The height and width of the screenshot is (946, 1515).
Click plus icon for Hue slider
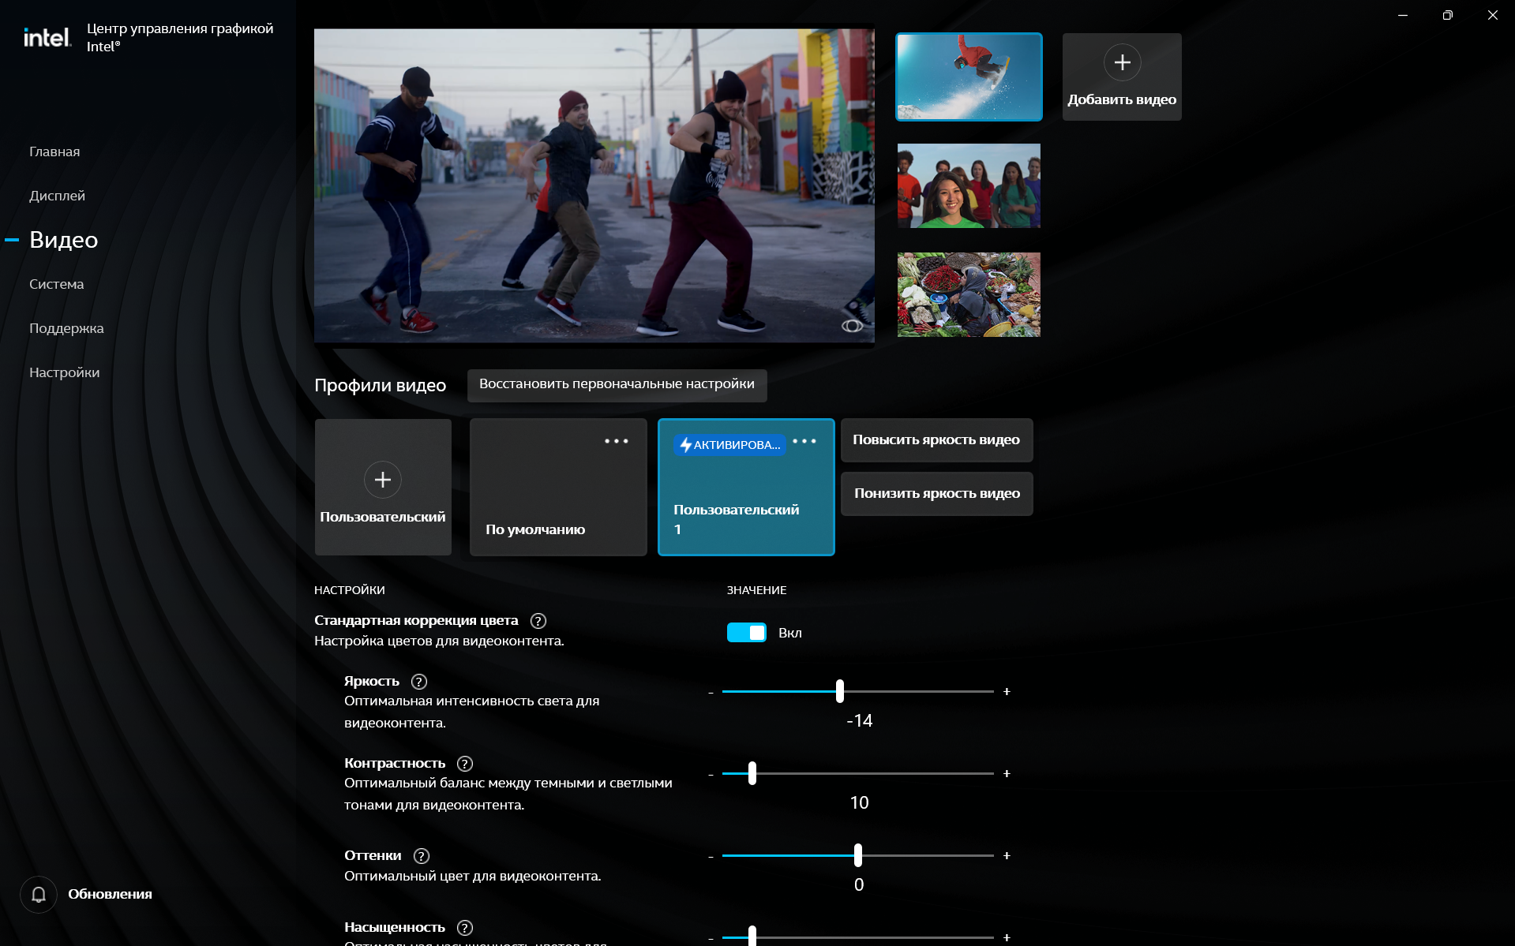point(1007,856)
